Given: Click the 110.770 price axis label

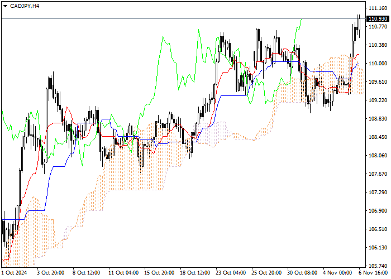Looking at the screenshot, I should pyautogui.click(x=378, y=27).
